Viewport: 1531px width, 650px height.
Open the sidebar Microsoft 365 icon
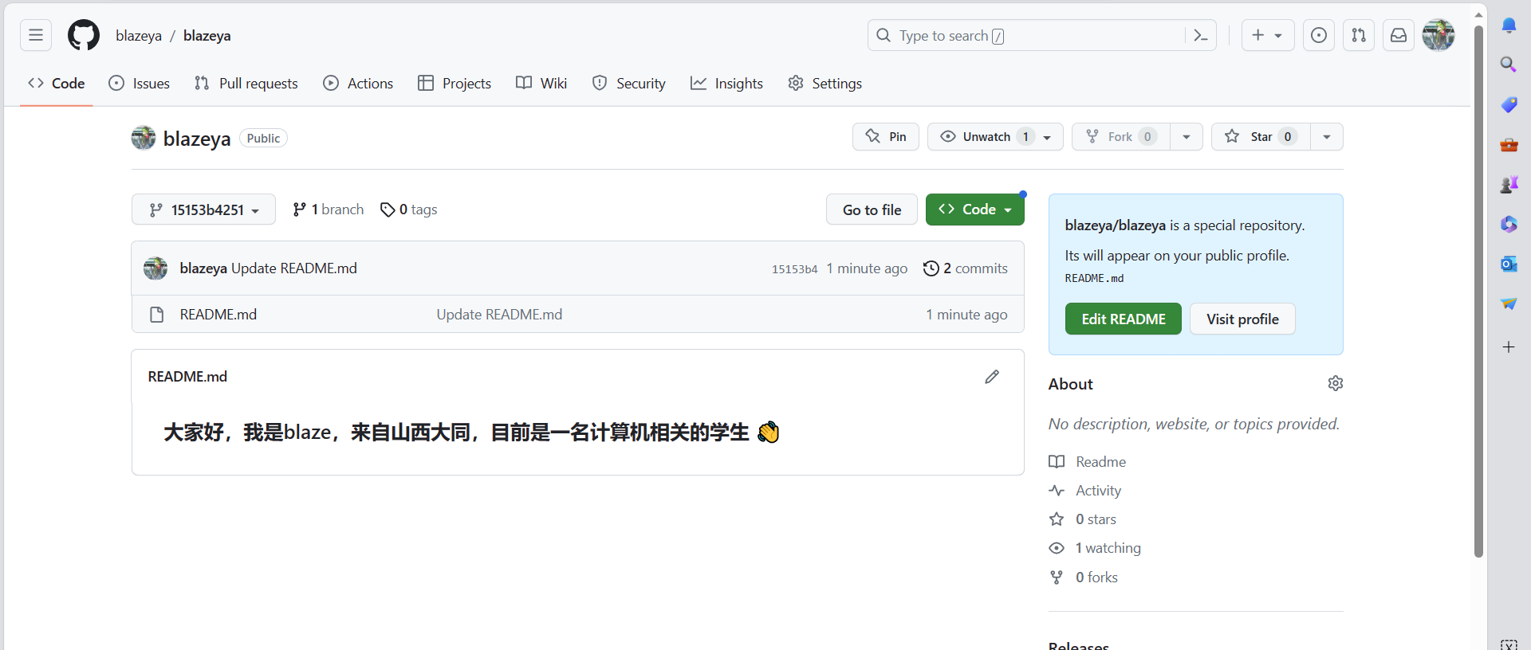tap(1509, 225)
